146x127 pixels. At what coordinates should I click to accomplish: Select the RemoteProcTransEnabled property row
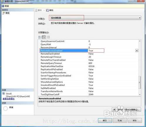click(88, 60)
